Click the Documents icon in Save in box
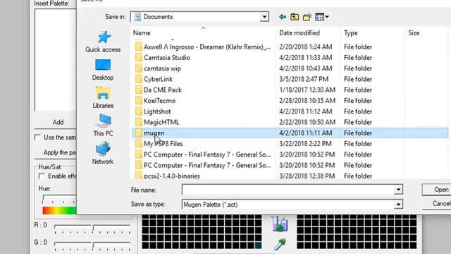Image resolution: width=451 pixels, height=254 pixels. point(138,17)
